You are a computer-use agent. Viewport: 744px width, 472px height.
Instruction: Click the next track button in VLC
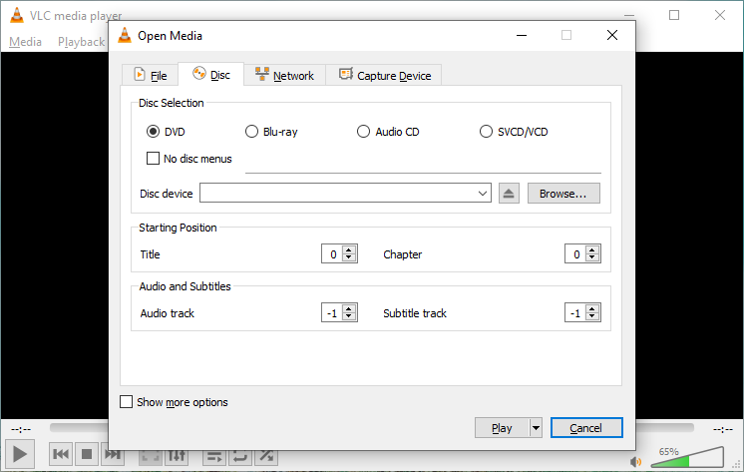coord(113,455)
